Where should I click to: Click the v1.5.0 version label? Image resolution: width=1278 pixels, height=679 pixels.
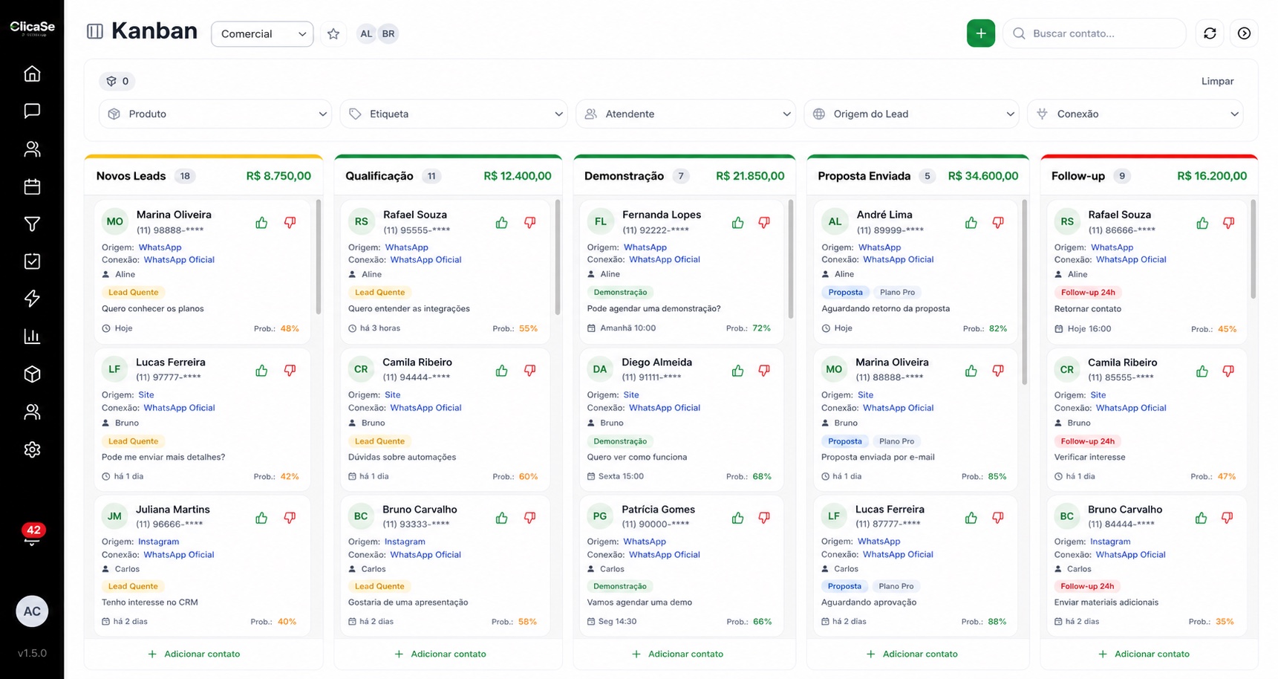coord(32,653)
